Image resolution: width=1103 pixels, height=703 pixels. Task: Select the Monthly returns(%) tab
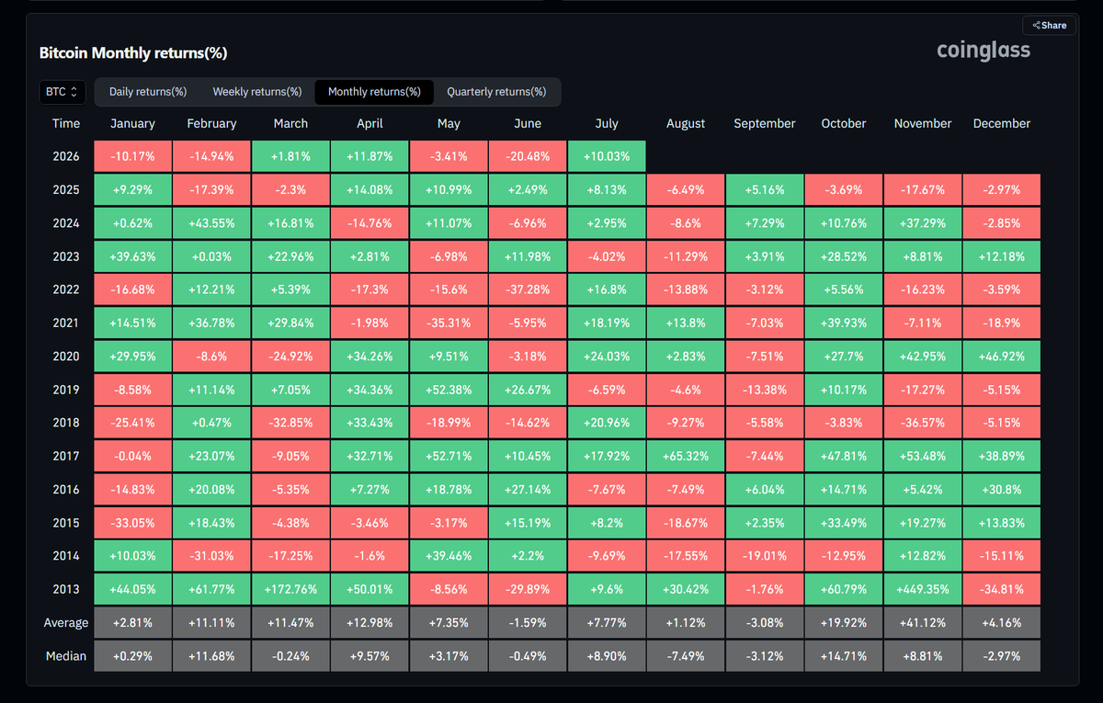374,92
